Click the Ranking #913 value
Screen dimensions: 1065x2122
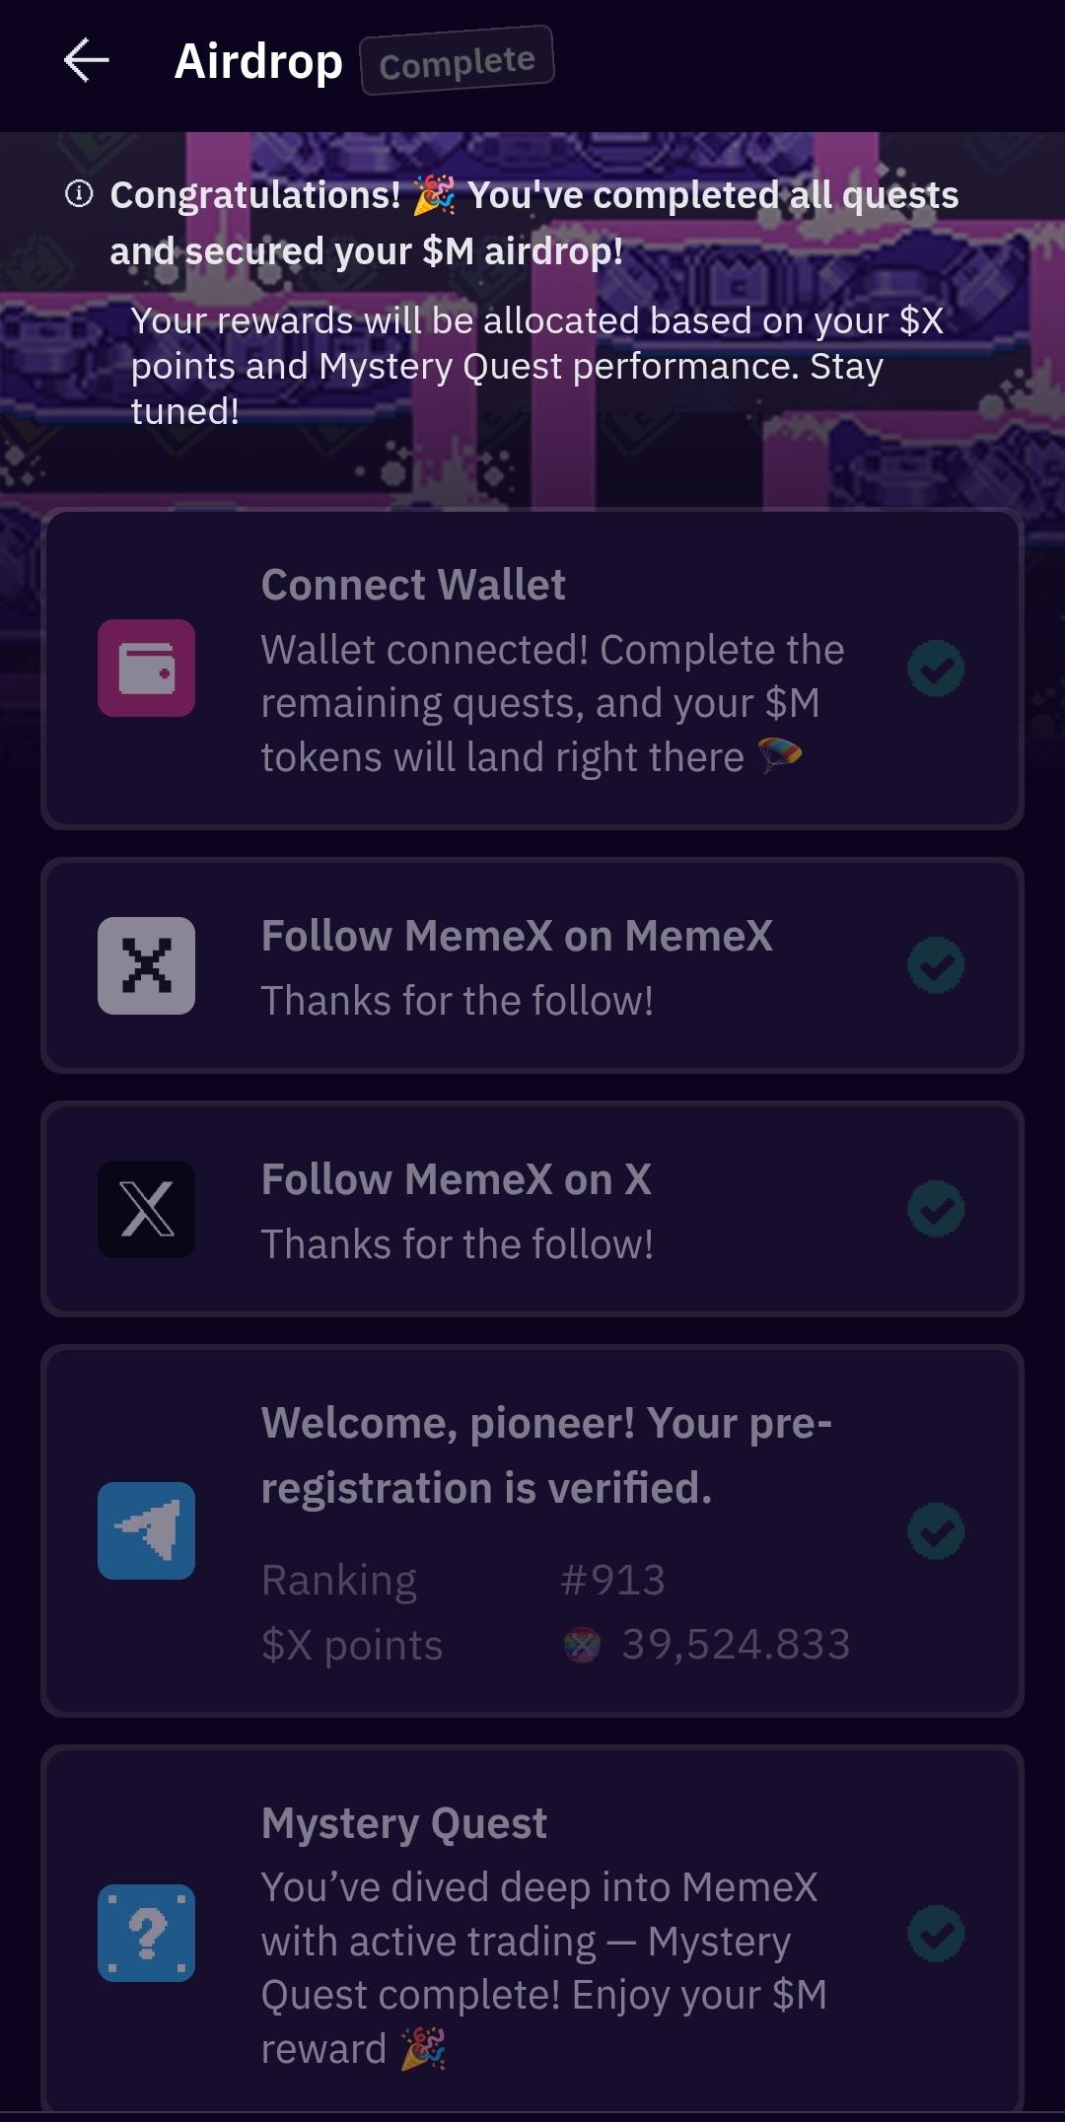click(x=612, y=1580)
